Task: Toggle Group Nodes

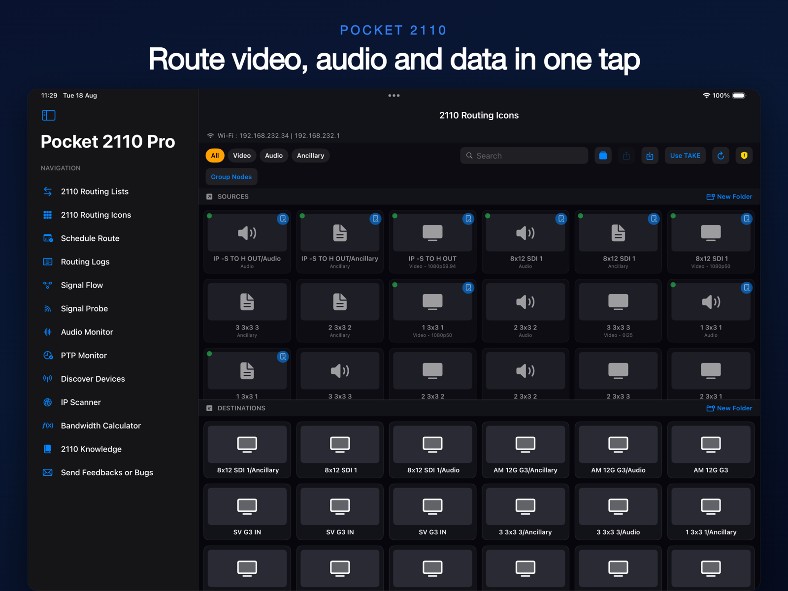Action: [231, 177]
